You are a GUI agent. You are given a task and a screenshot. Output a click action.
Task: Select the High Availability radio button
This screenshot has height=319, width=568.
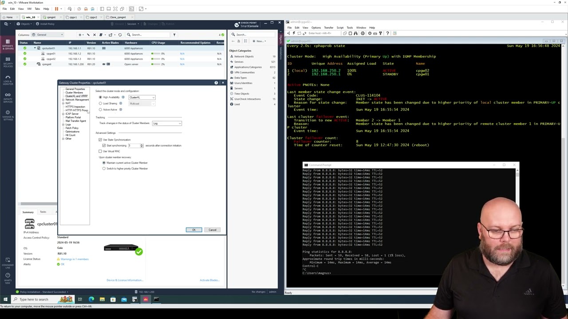[x=100, y=97]
